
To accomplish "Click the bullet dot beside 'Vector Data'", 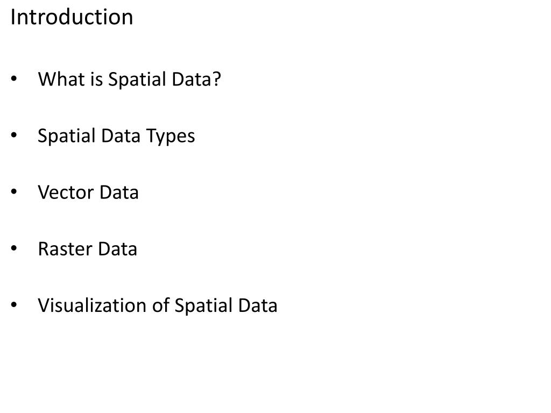I will coord(15,193).
